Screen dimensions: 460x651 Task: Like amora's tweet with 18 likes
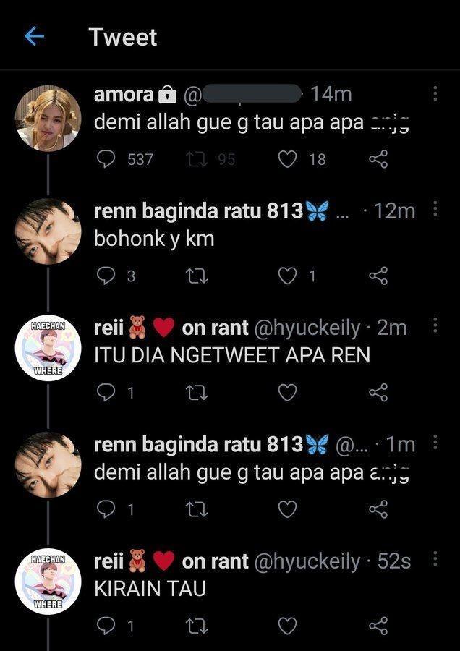coord(287,159)
